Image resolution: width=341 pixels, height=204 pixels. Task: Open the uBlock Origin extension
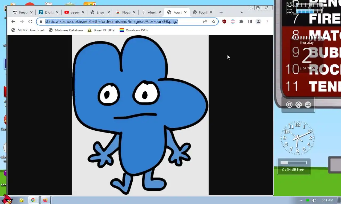pos(224,22)
